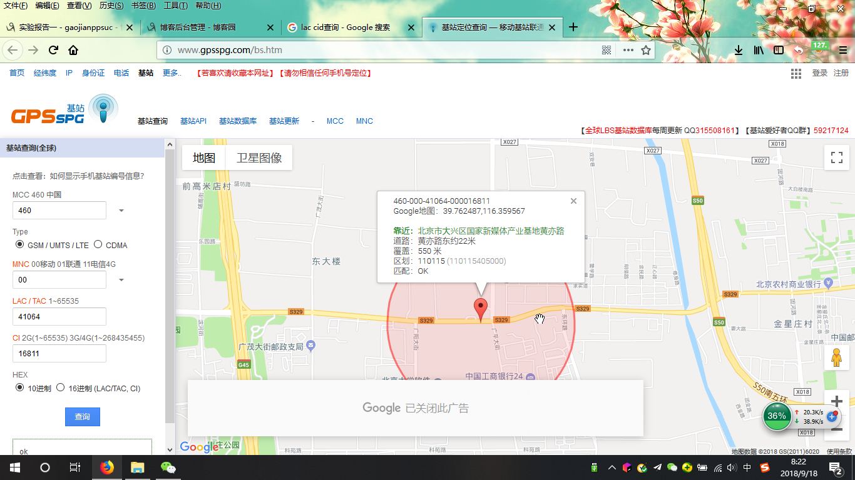The width and height of the screenshot is (855, 480).
Task: Click the apps grid icon beside 登录
Action: pyautogui.click(x=796, y=73)
